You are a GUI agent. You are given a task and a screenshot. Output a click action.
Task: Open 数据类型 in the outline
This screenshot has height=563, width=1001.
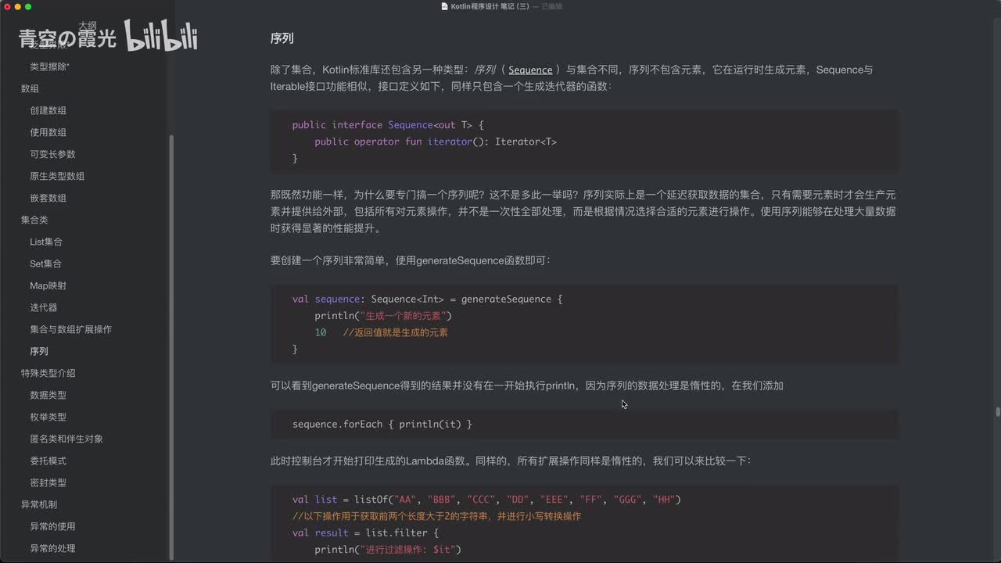pos(48,395)
